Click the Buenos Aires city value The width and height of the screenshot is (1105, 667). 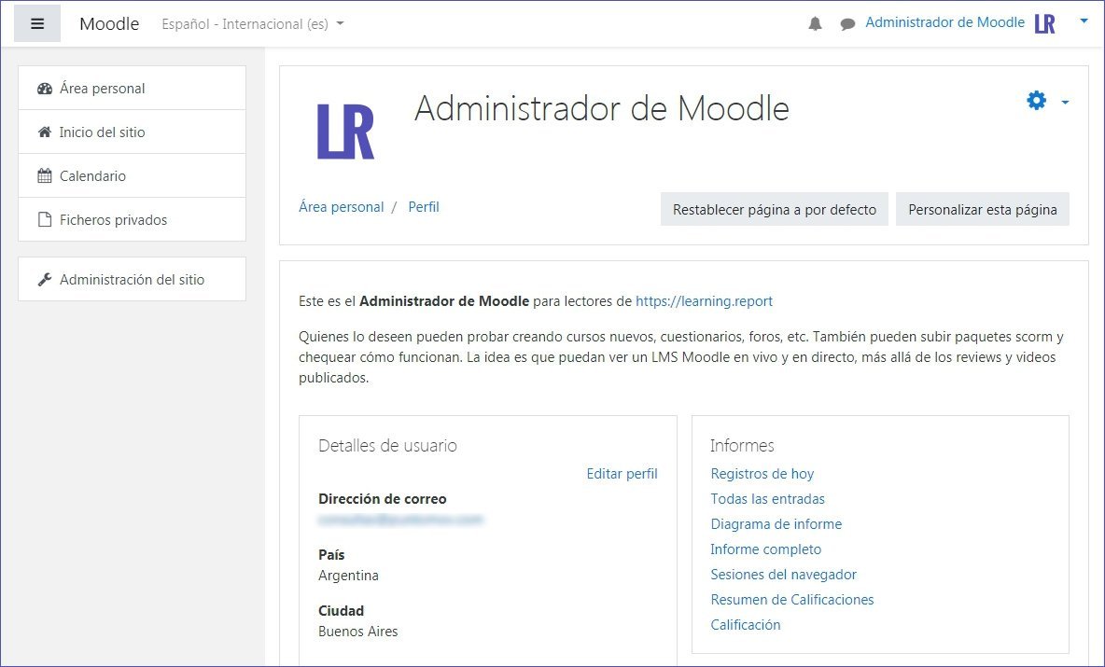point(358,632)
